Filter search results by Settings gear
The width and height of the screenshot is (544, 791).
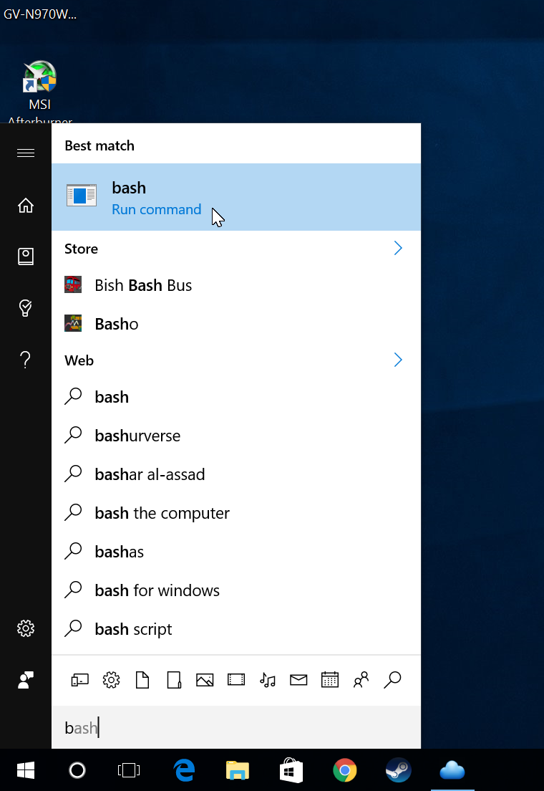pos(111,681)
